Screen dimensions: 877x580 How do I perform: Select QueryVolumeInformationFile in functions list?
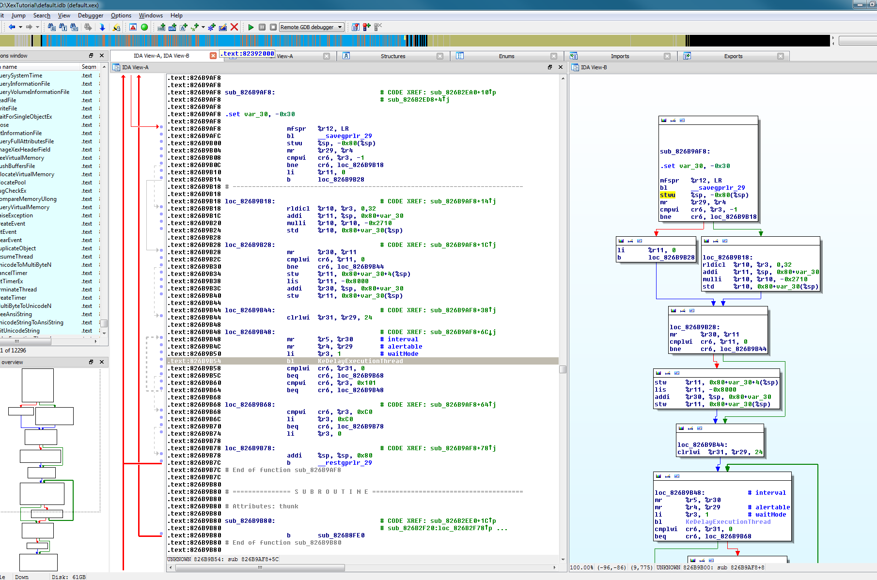tap(35, 92)
